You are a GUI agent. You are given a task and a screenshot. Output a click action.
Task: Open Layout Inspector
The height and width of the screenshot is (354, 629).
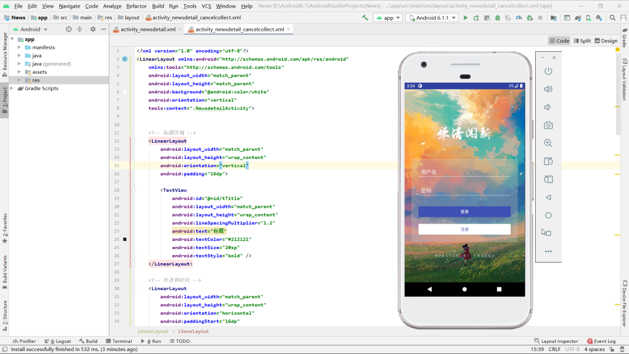[556, 341]
